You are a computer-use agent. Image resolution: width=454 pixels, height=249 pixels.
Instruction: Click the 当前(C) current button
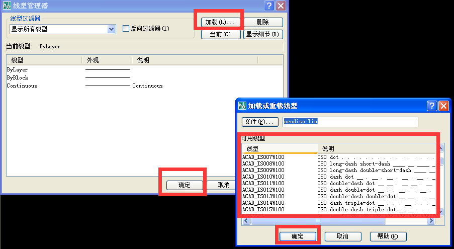click(221, 34)
